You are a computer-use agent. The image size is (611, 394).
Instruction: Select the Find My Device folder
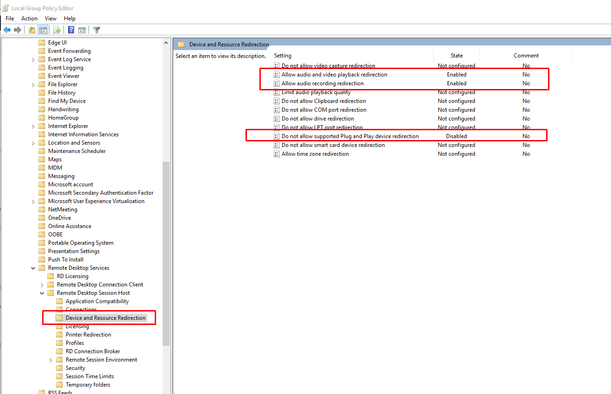67,101
